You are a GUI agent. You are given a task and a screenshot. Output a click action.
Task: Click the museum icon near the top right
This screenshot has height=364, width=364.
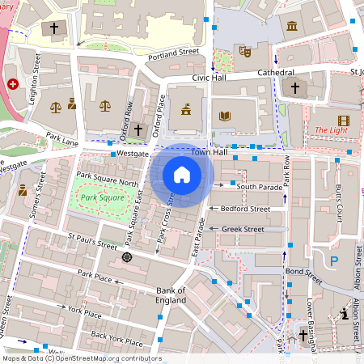pos(292,26)
